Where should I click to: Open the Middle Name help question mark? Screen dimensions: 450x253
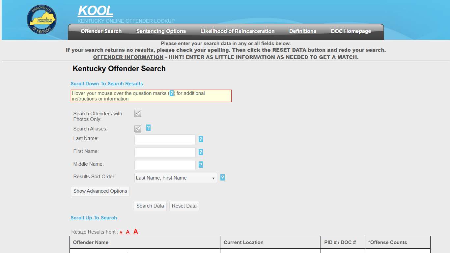pos(201,164)
